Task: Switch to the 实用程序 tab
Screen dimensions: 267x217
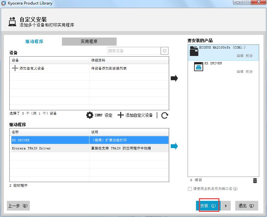Action: coord(89,41)
